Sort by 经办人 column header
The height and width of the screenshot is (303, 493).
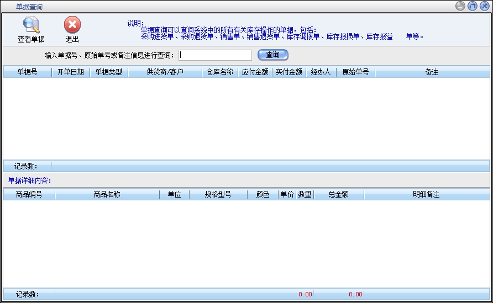click(321, 72)
